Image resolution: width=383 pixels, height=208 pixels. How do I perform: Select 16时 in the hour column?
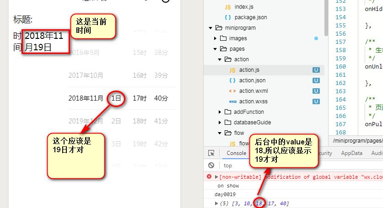pyautogui.click(x=140, y=75)
